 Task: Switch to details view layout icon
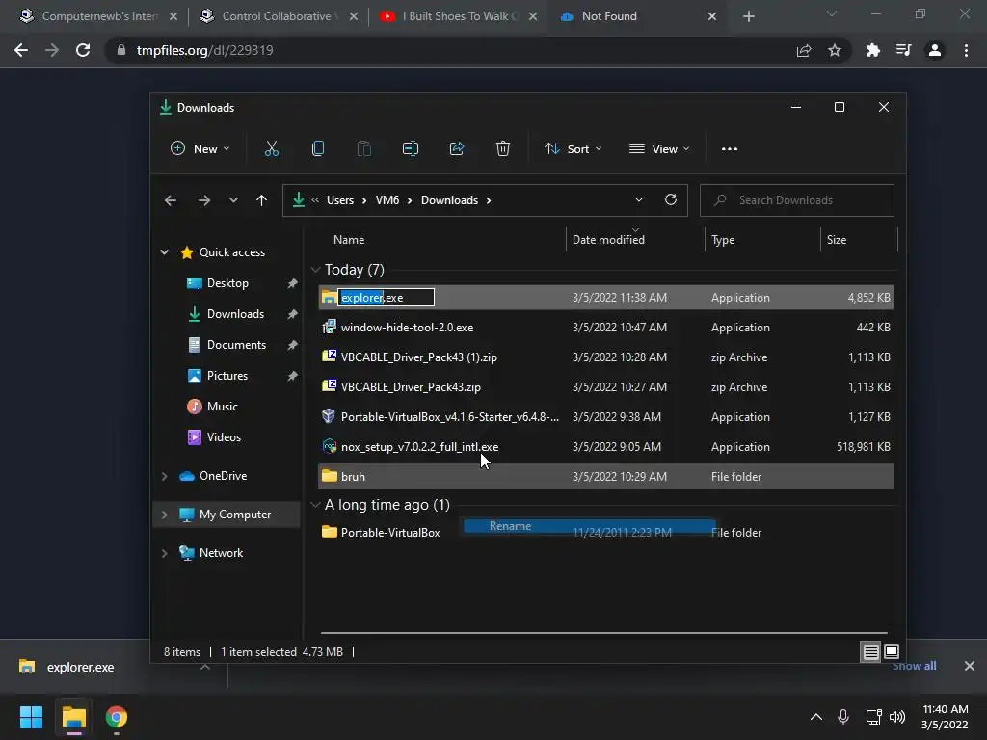point(870,652)
